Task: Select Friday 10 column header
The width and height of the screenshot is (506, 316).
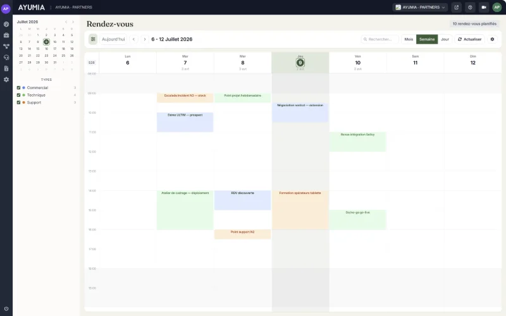Action: coord(357,63)
